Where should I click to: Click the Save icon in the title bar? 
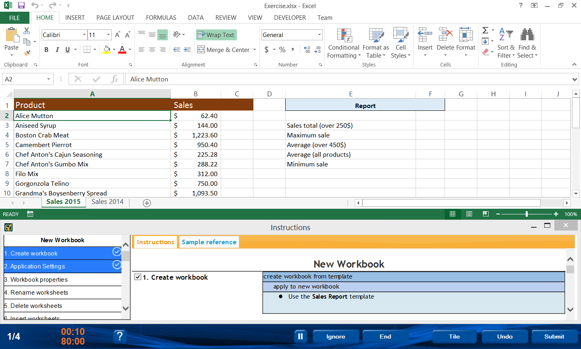21,6
